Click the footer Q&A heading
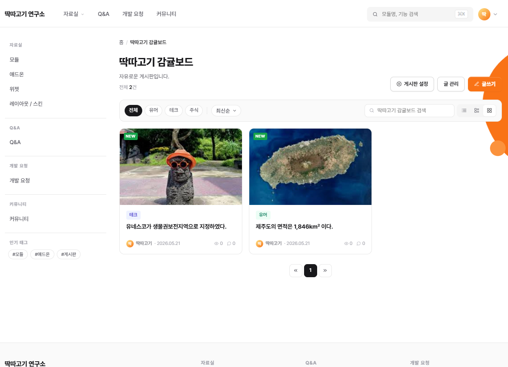 pyautogui.click(x=311, y=363)
